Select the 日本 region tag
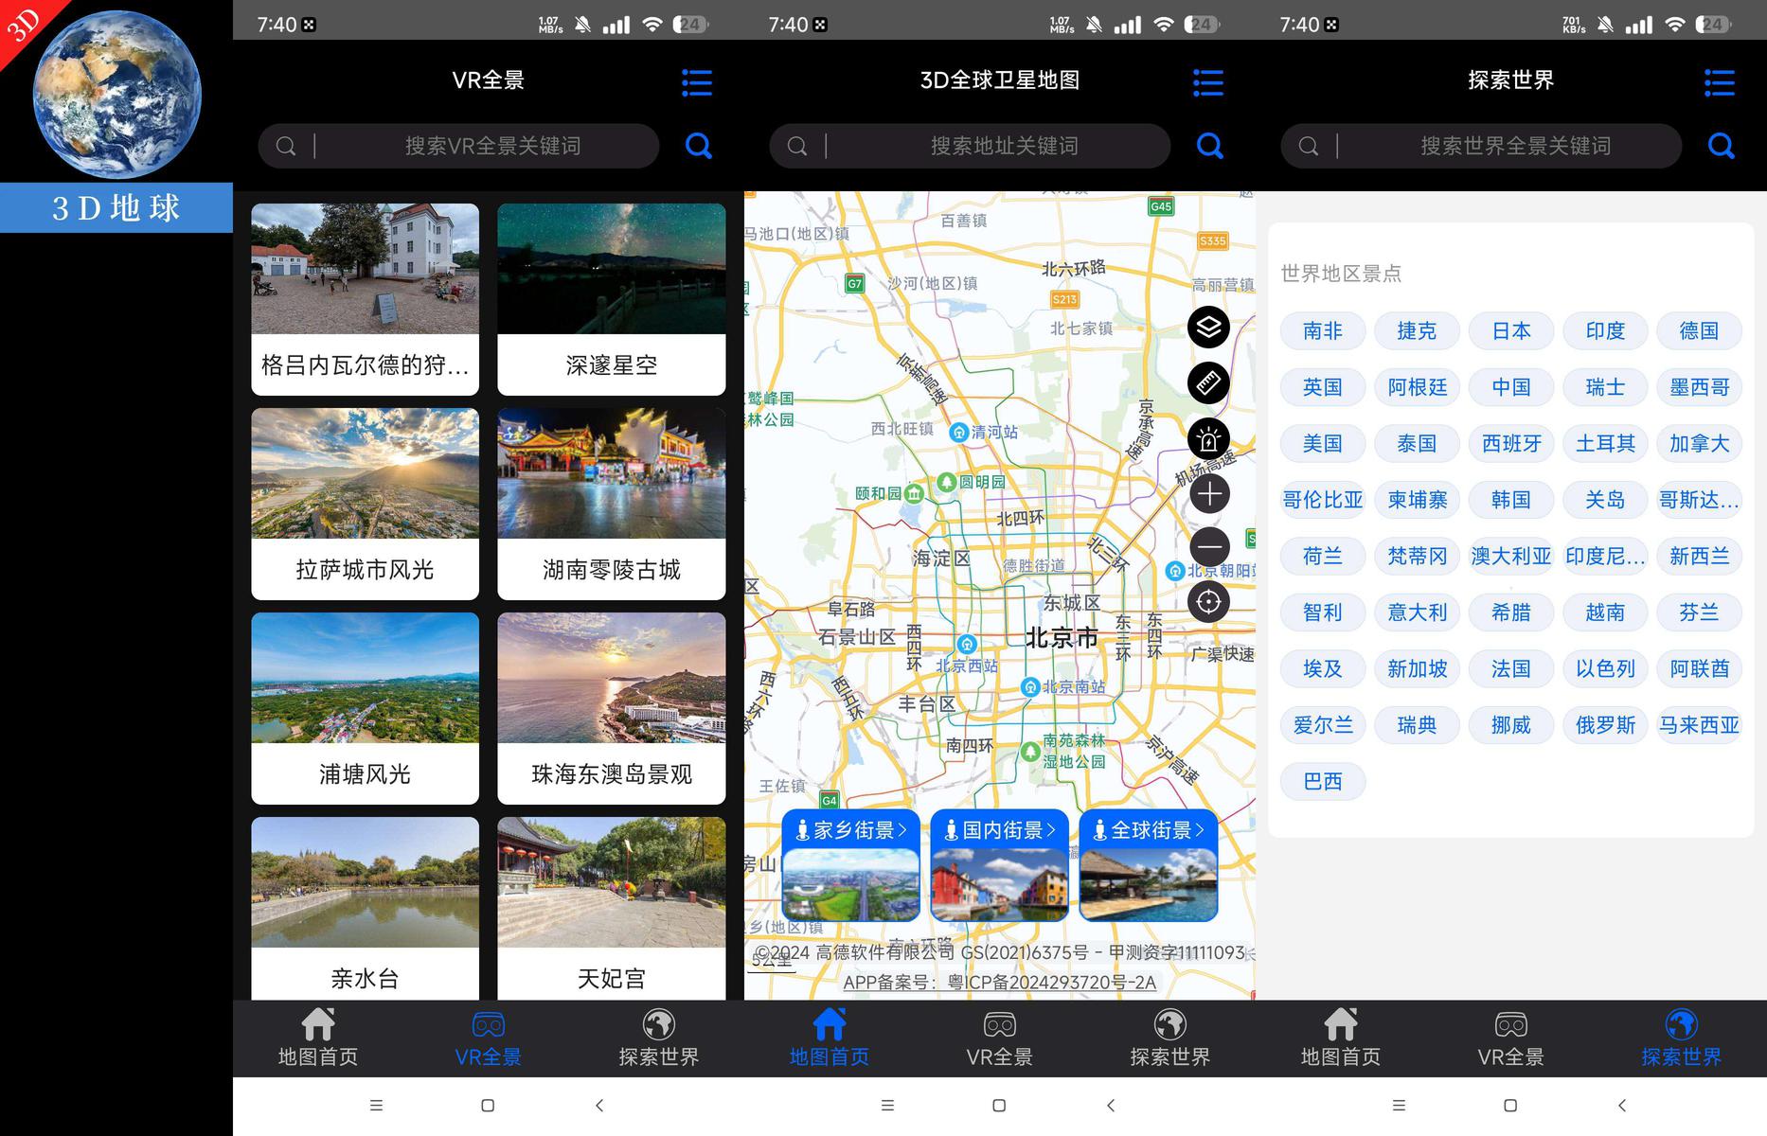Screen dimensions: 1767x1136 tap(1511, 331)
